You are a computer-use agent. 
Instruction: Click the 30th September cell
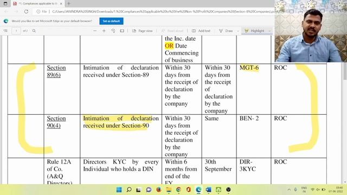coord(218,165)
